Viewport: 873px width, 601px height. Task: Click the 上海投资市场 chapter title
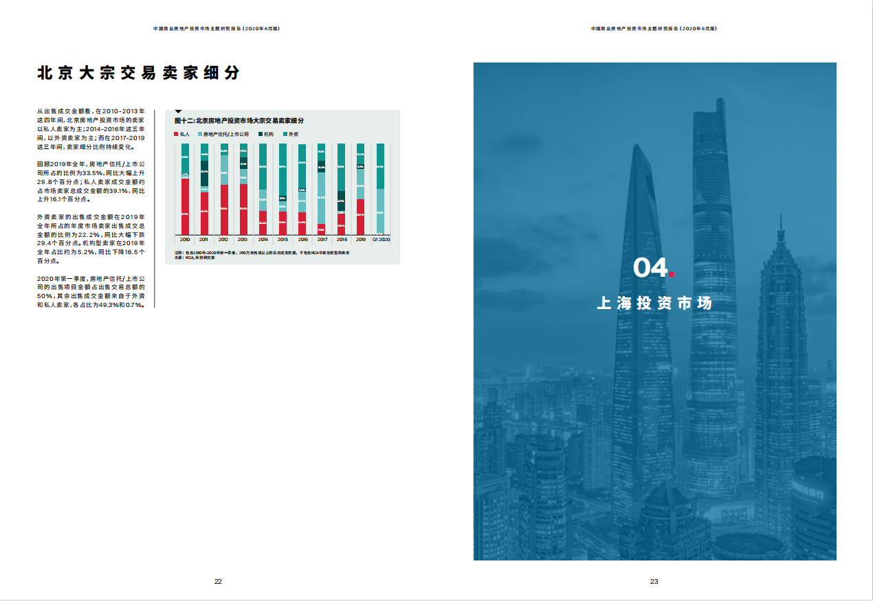pyautogui.click(x=654, y=303)
